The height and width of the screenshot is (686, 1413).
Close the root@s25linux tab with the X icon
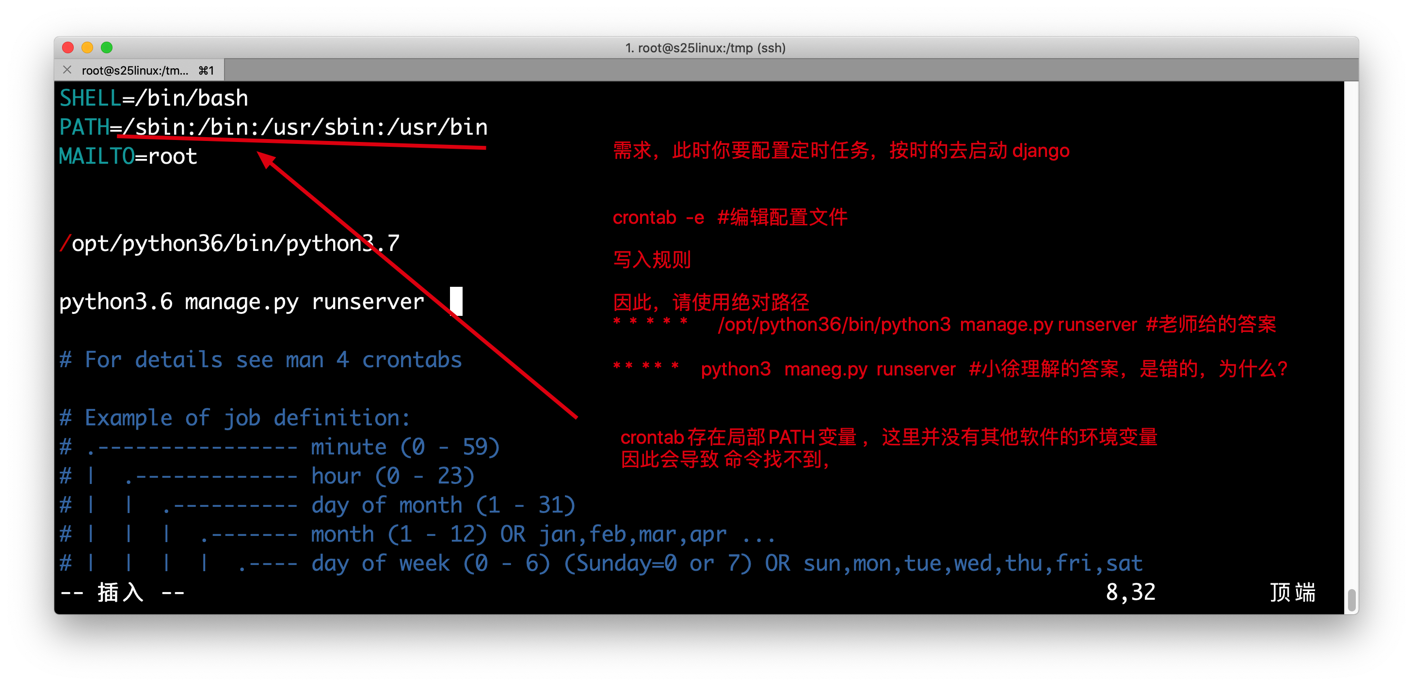point(67,70)
